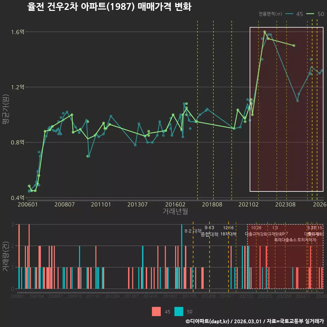Screen dimensions: 327x327
Task: Click 202411 on the volume chart x-axis
Action: point(302,296)
